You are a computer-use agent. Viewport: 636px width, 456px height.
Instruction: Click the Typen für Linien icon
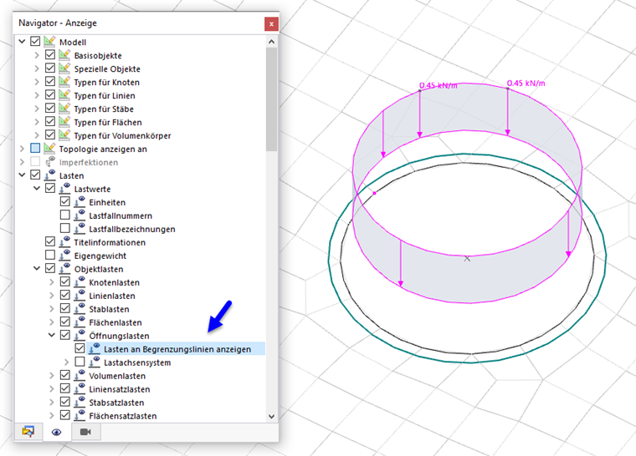pos(64,95)
